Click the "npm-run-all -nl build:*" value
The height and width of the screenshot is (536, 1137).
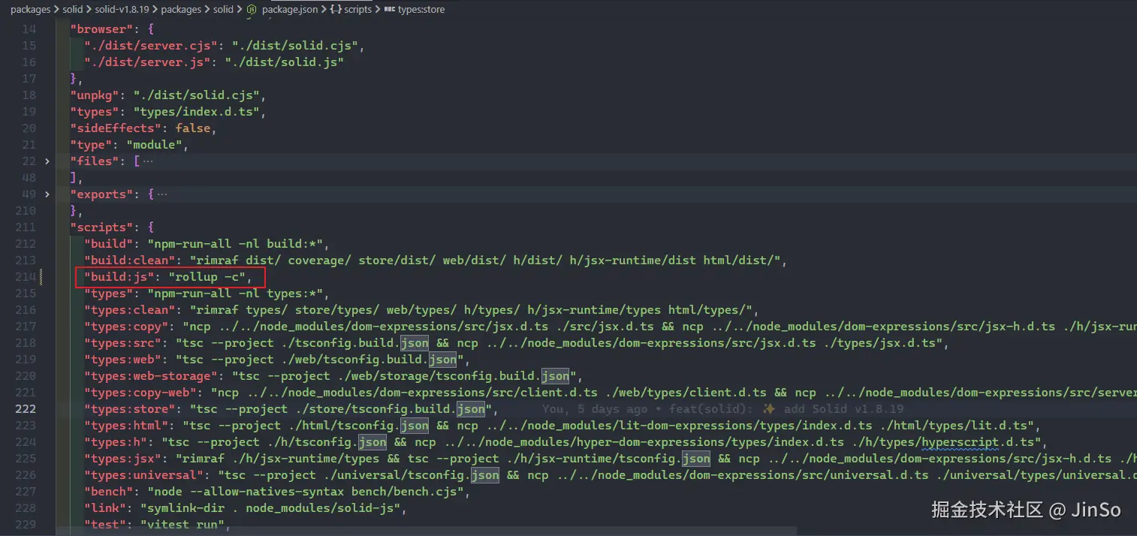[x=236, y=244]
